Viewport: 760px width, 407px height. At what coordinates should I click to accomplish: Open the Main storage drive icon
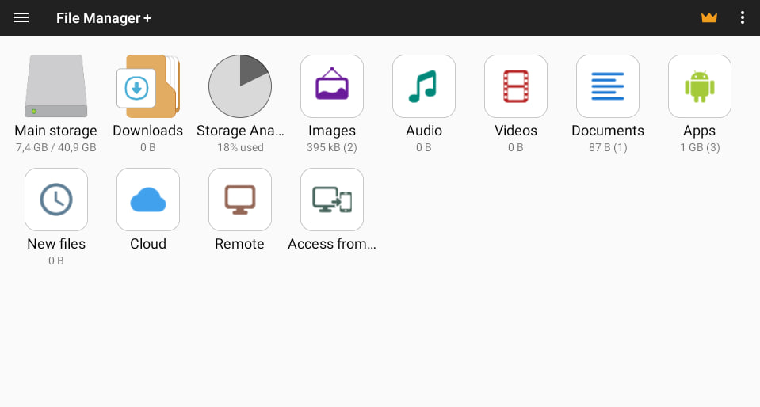pos(55,86)
